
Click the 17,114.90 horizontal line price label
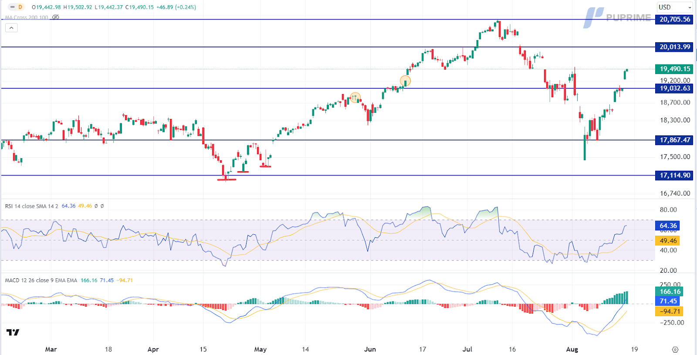(674, 175)
